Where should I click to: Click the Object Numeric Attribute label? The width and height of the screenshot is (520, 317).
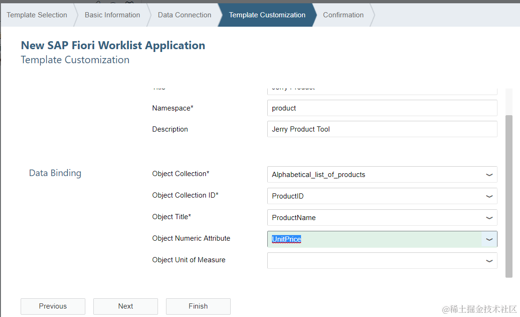click(191, 238)
